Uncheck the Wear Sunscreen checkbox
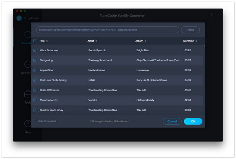The height and width of the screenshot is (159, 236). 35,50
